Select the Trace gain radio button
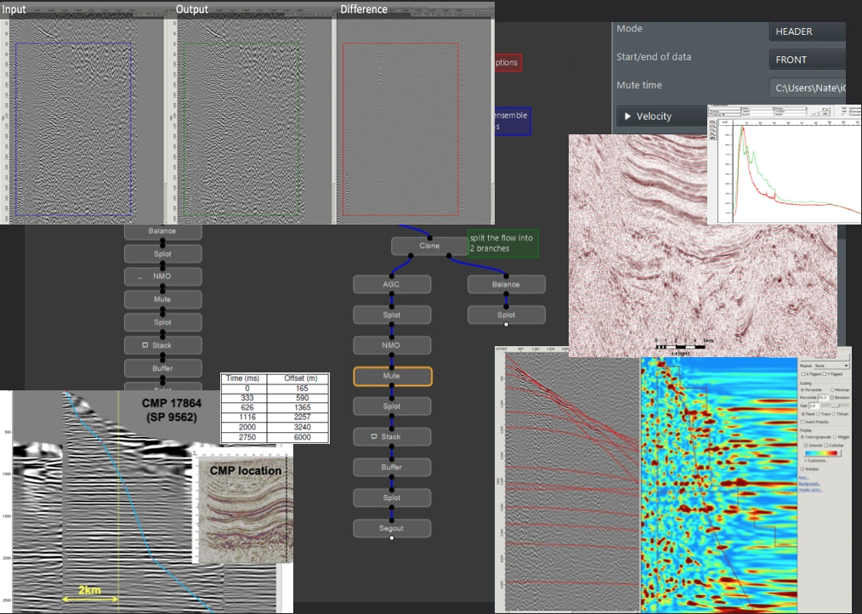The image size is (862, 614). (818, 414)
